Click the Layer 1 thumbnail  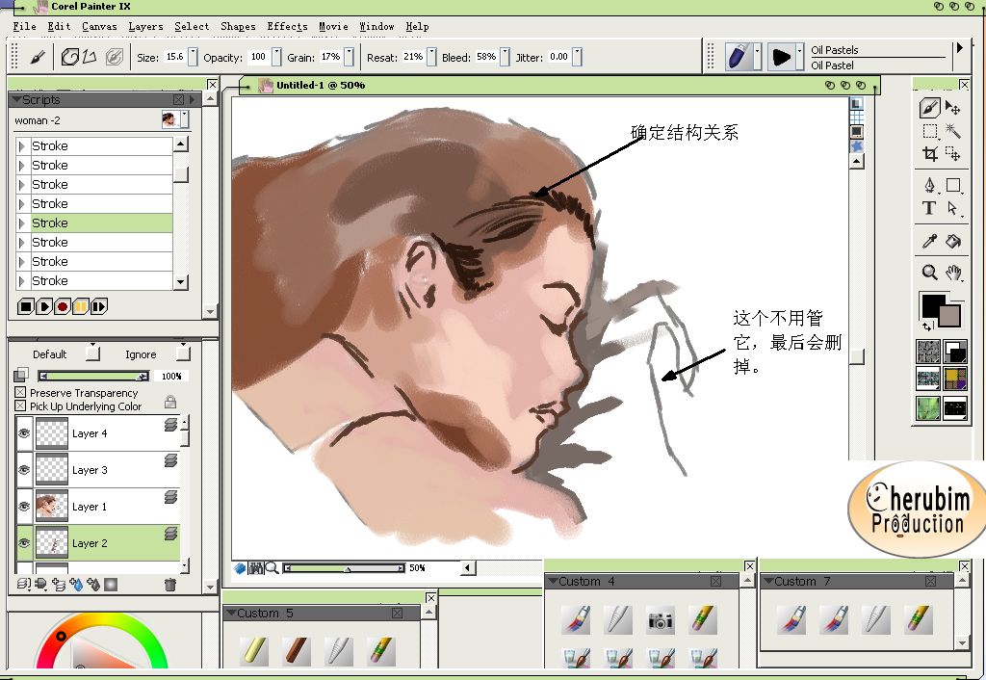(x=52, y=507)
